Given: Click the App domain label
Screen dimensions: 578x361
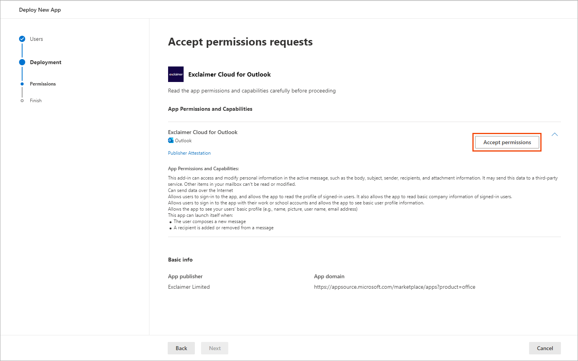Looking at the screenshot, I should (329, 276).
